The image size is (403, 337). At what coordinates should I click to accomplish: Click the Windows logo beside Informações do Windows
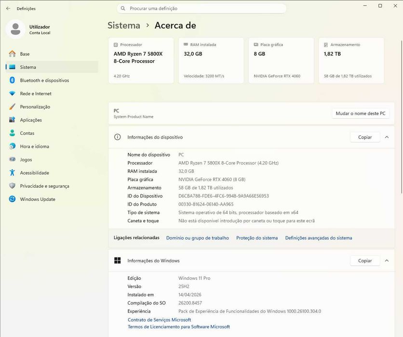coord(117,260)
